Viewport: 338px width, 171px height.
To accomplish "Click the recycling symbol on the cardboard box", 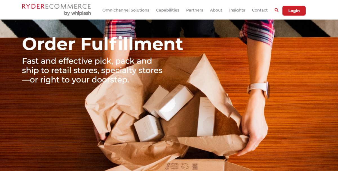I will coord(185,166).
